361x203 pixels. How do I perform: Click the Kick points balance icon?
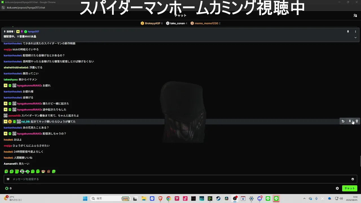pos(7,188)
